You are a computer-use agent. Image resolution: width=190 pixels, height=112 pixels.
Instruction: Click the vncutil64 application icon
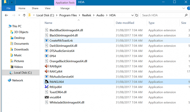pyautogui.click(x=47, y=97)
